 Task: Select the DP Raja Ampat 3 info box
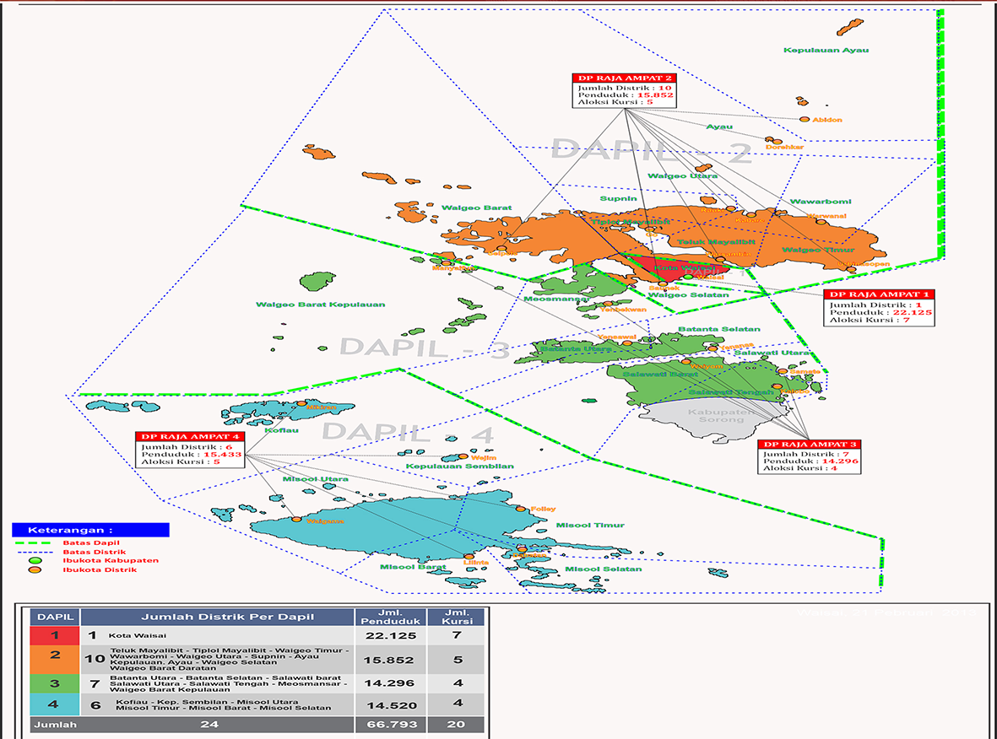[x=808, y=456]
